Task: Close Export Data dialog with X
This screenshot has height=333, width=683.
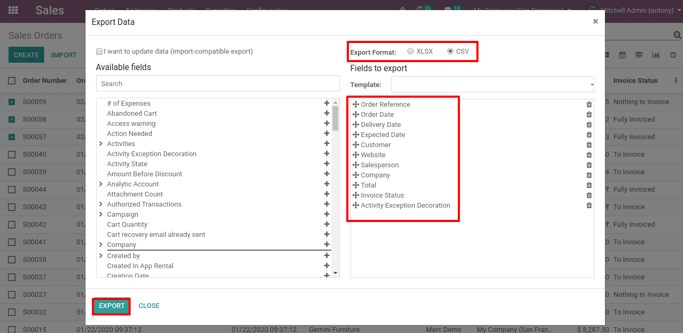Action: (595, 22)
